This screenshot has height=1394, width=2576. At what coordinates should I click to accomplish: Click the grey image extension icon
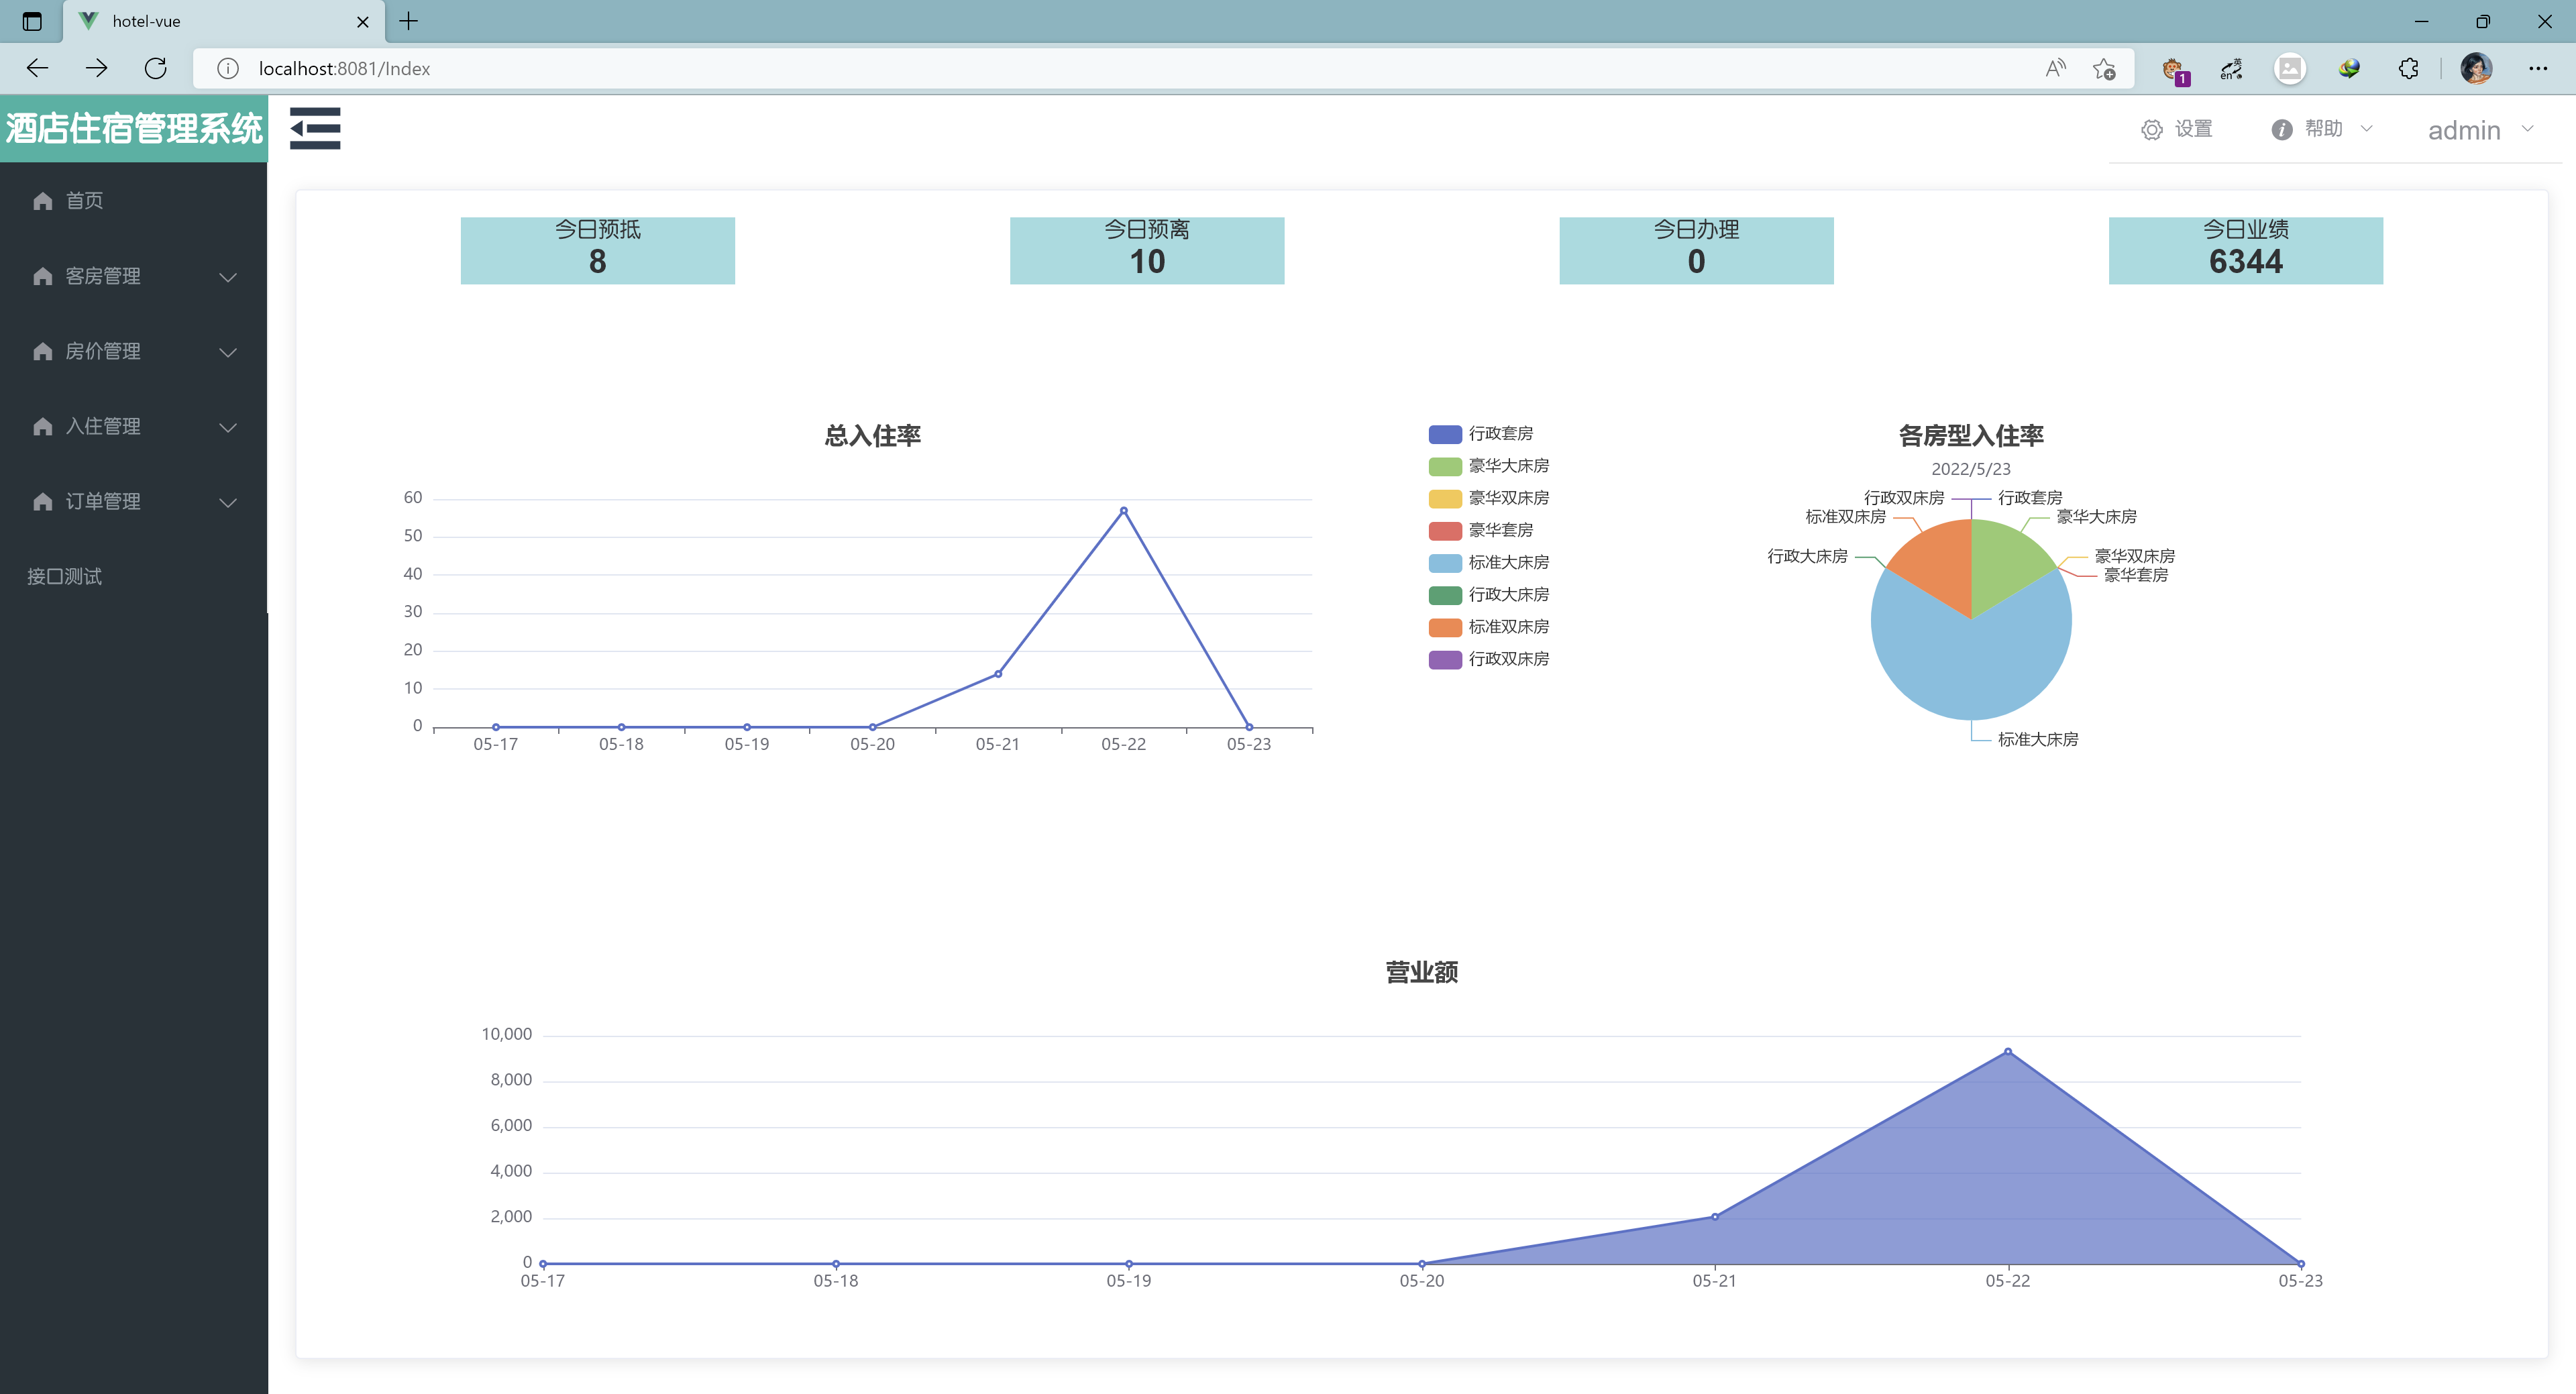[2289, 68]
